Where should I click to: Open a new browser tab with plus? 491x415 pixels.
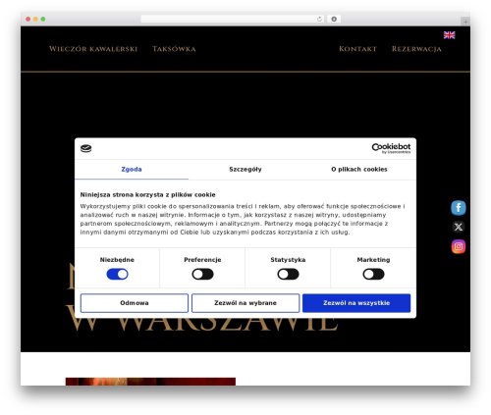click(465, 22)
